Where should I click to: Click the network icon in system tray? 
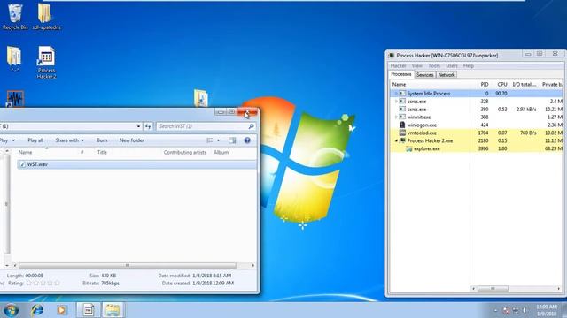[x=516, y=310]
